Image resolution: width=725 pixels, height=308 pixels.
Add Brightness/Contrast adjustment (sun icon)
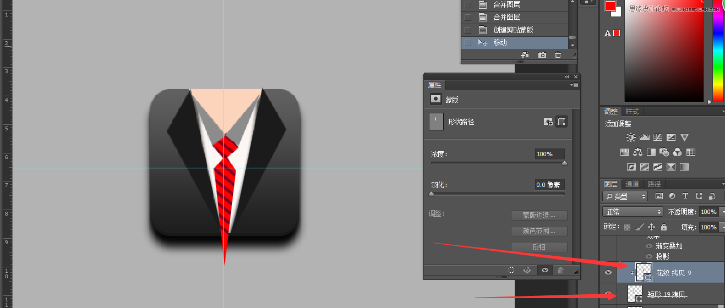click(631, 137)
